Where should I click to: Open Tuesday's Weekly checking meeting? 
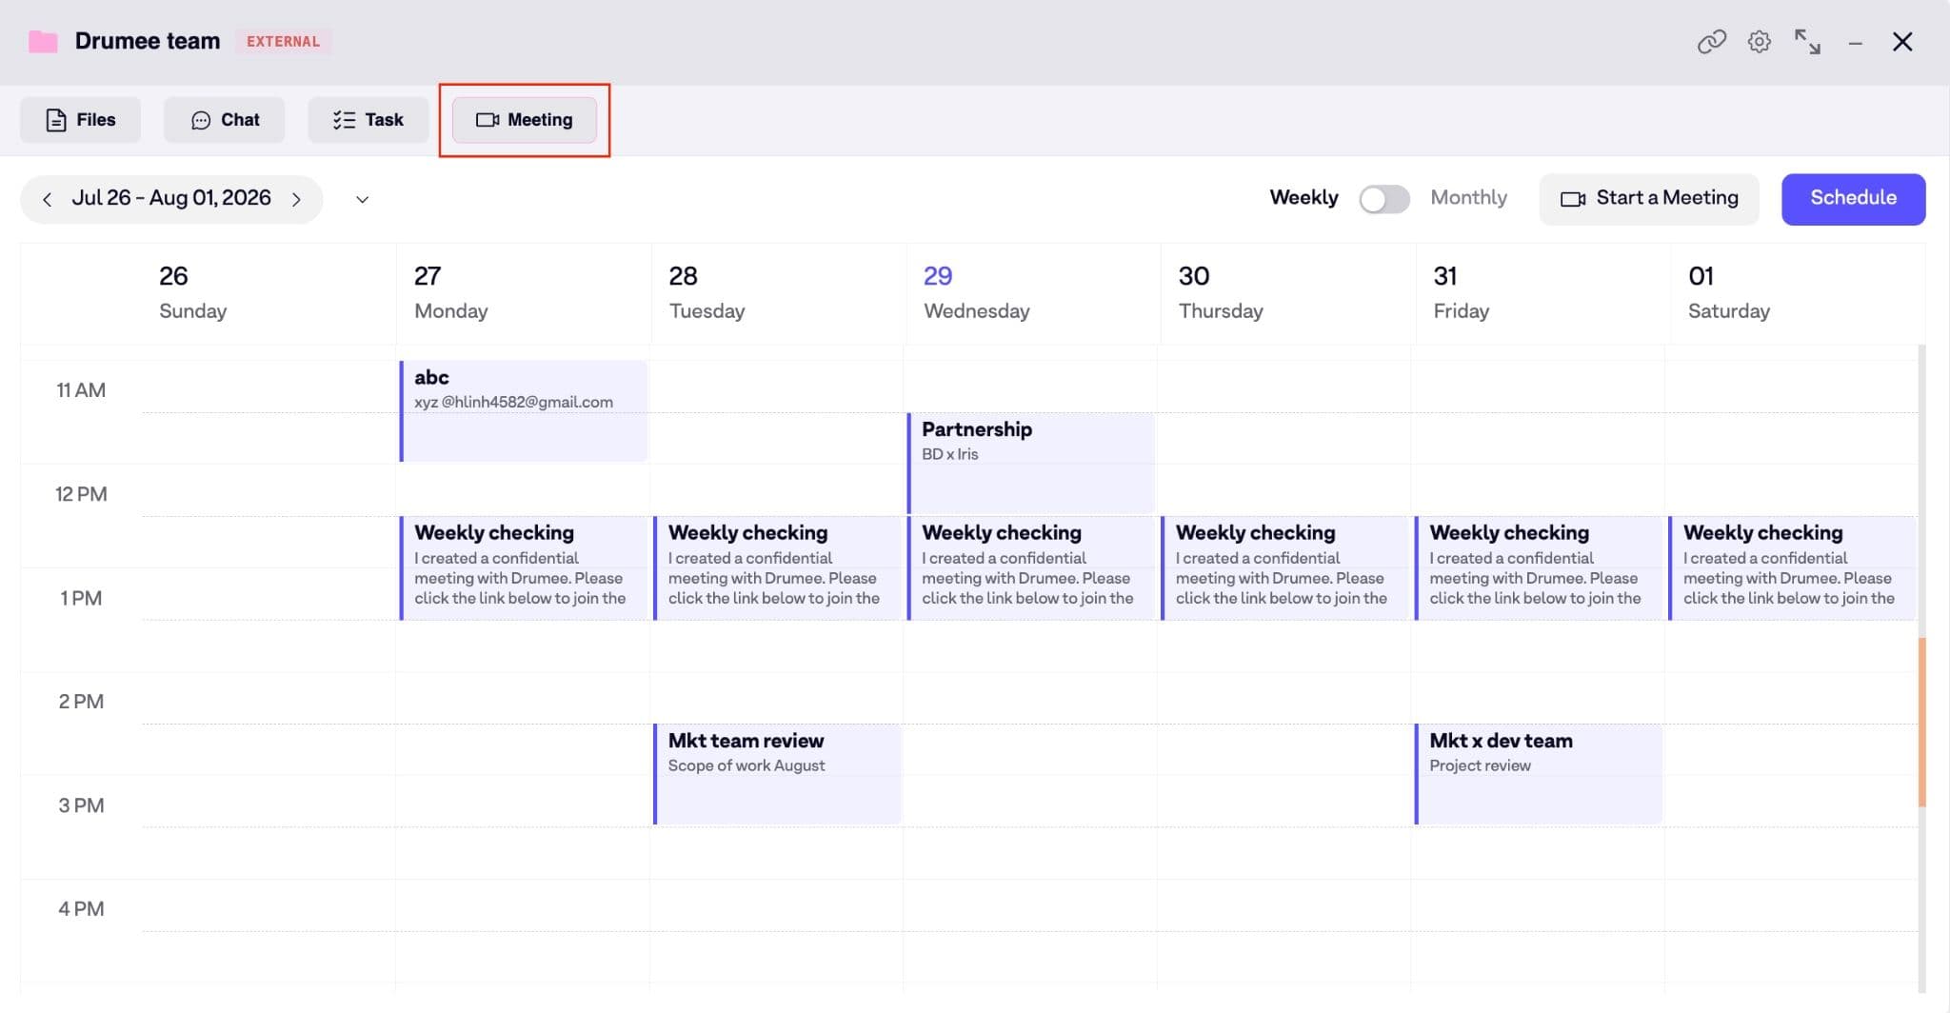[x=777, y=567]
